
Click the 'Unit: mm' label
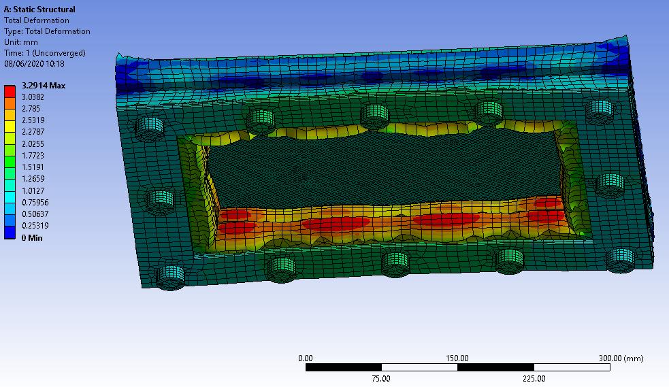21,42
